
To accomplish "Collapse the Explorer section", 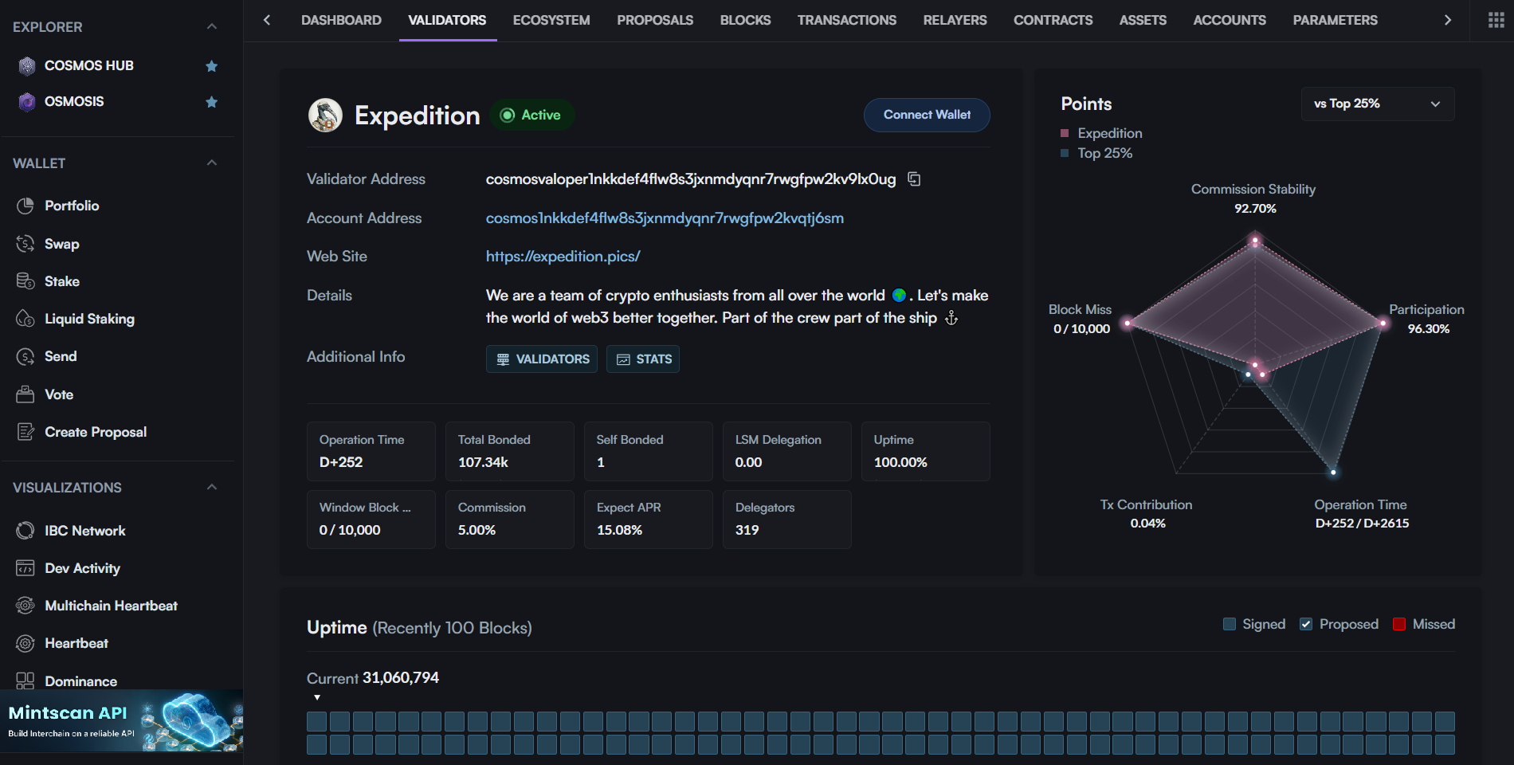I will [212, 26].
